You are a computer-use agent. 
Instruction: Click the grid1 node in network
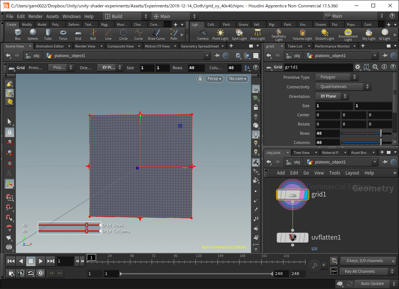click(293, 195)
